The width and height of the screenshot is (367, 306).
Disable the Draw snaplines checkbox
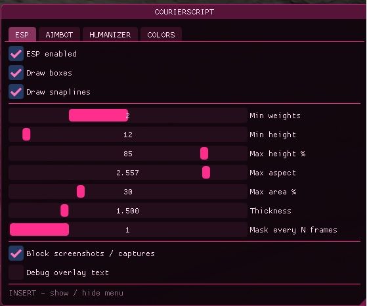click(x=16, y=91)
